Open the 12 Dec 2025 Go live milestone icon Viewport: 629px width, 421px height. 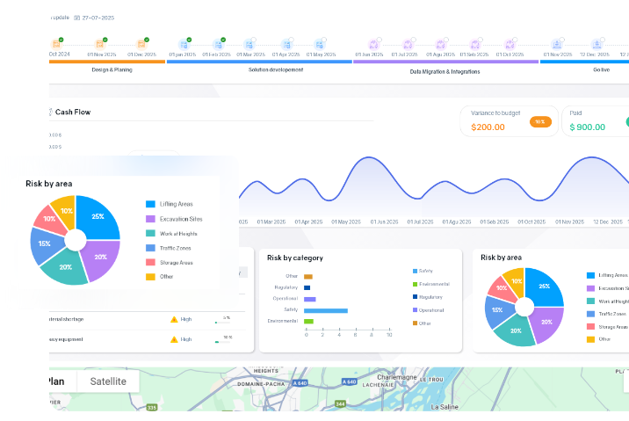pyautogui.click(x=597, y=43)
